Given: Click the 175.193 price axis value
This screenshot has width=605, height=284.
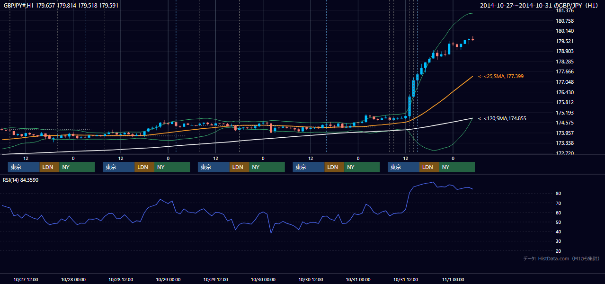Looking at the screenshot, I should pos(564,113).
